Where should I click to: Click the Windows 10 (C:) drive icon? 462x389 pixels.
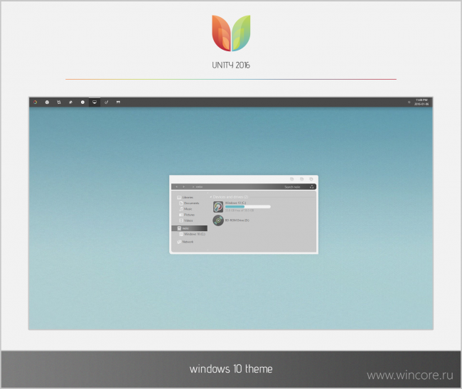[x=218, y=207]
